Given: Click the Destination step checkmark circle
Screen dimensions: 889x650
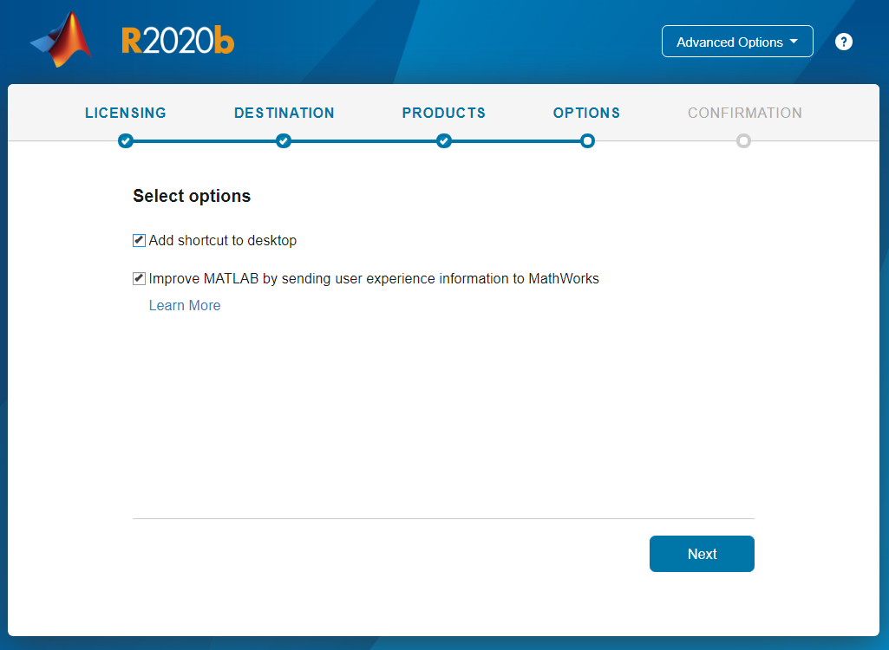Looking at the screenshot, I should (x=284, y=140).
